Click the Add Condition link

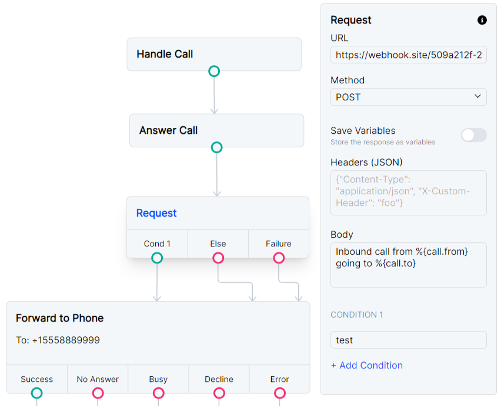click(367, 365)
